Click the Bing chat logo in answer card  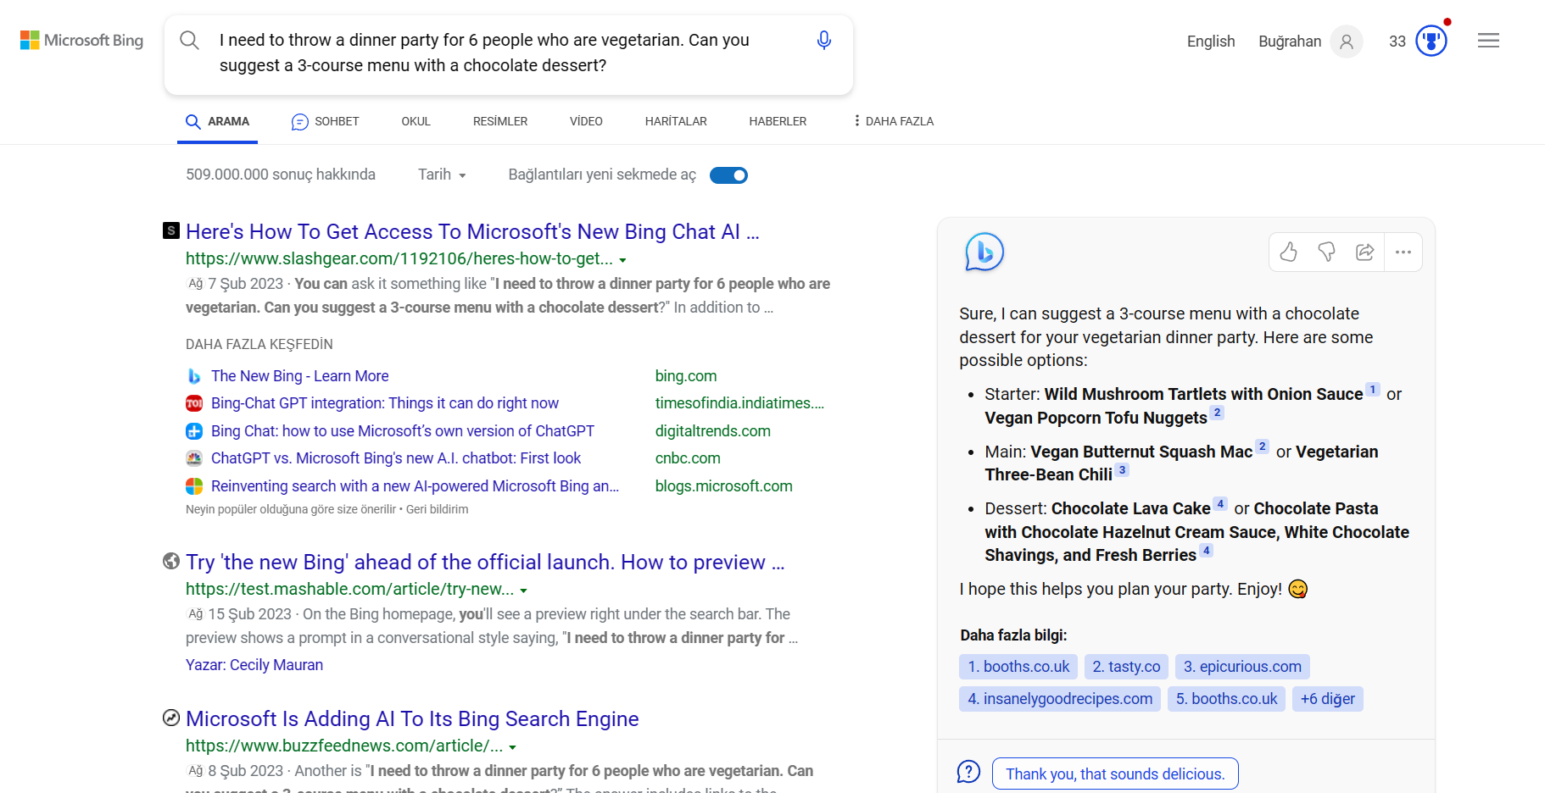click(984, 252)
